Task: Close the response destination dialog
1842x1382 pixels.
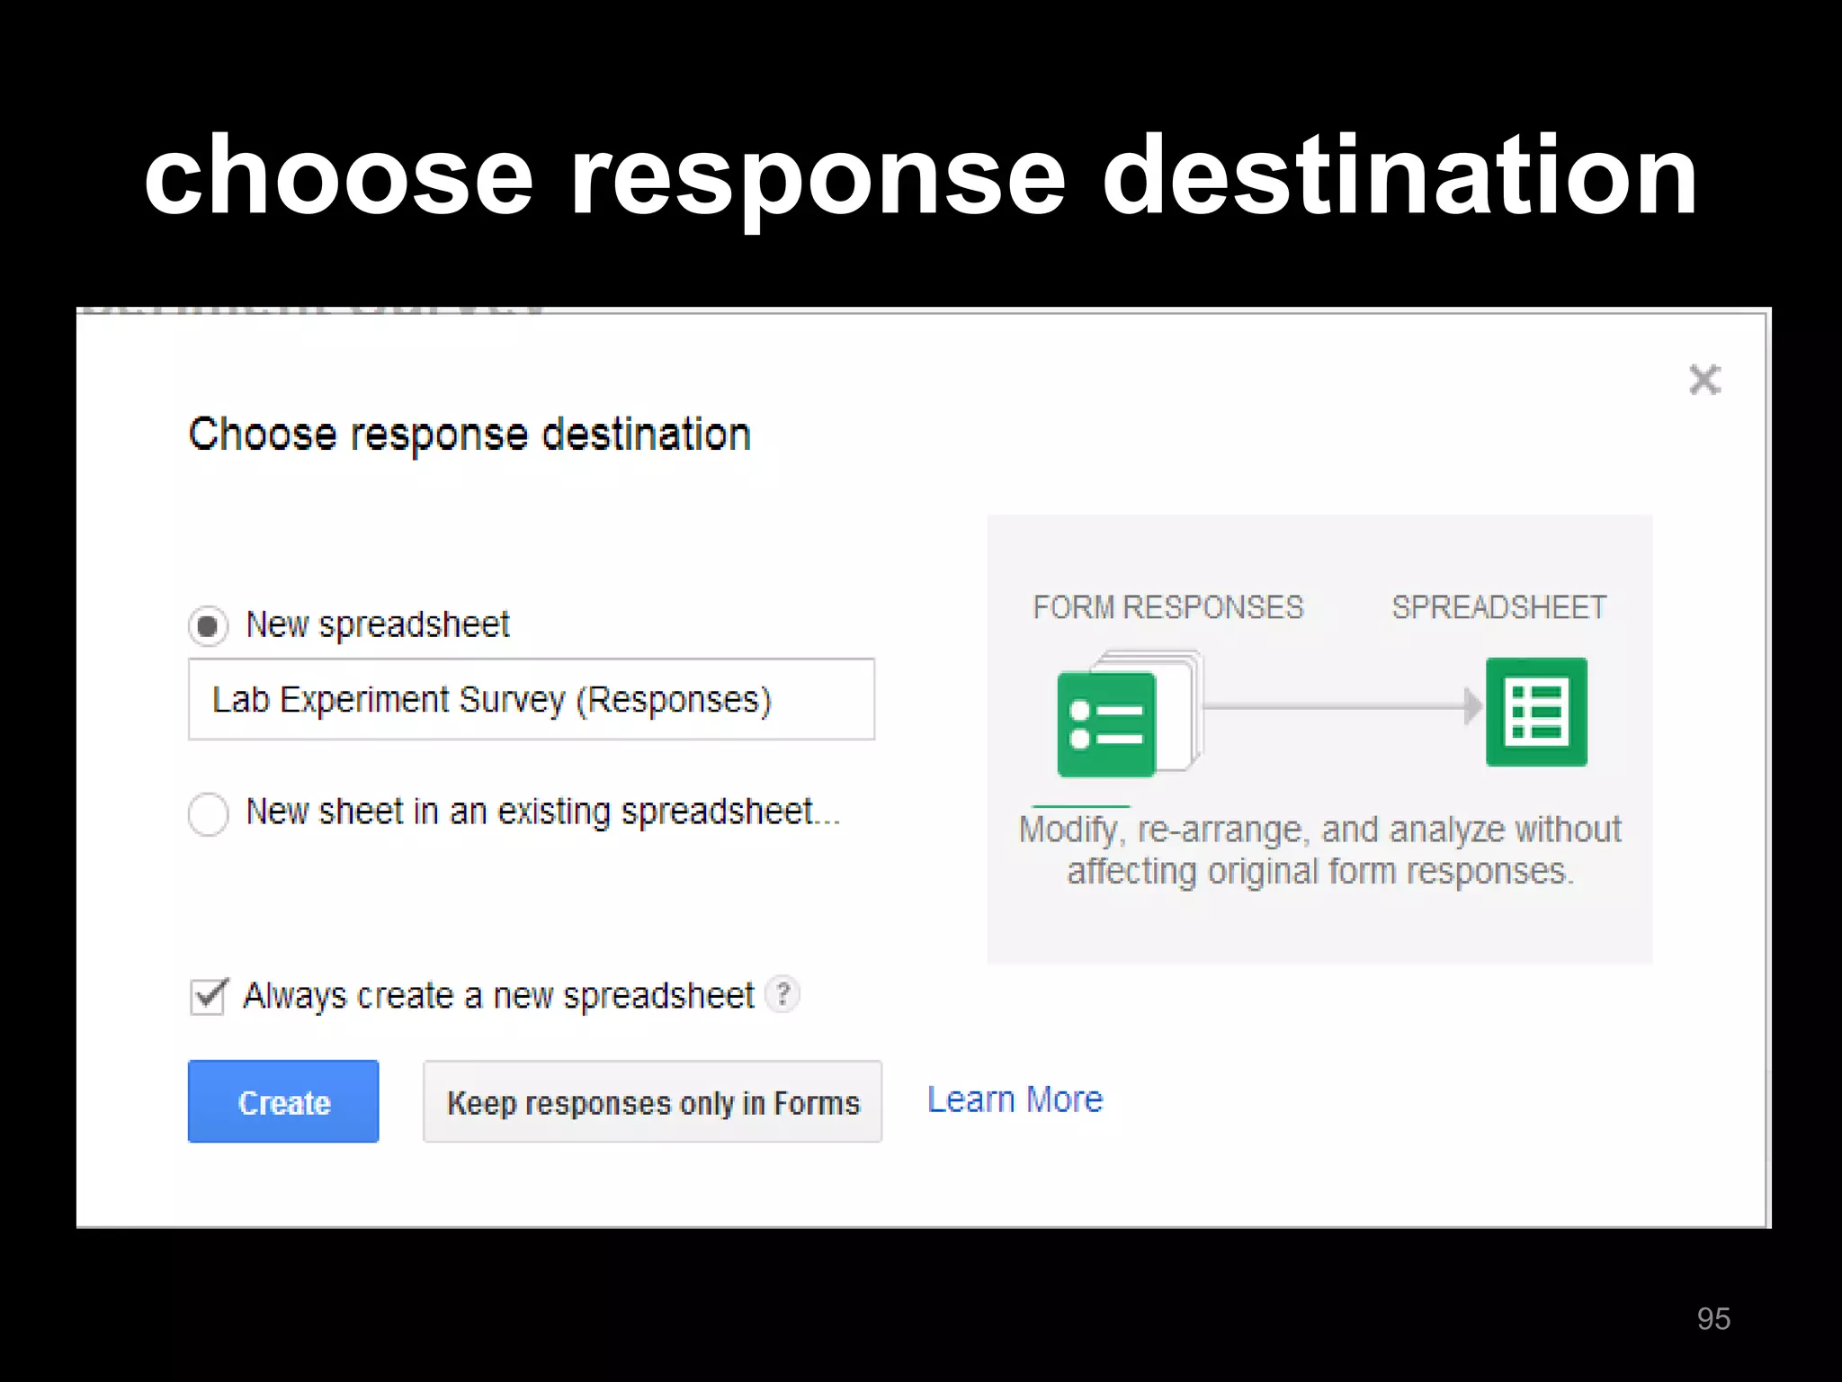Action: coord(1704,380)
